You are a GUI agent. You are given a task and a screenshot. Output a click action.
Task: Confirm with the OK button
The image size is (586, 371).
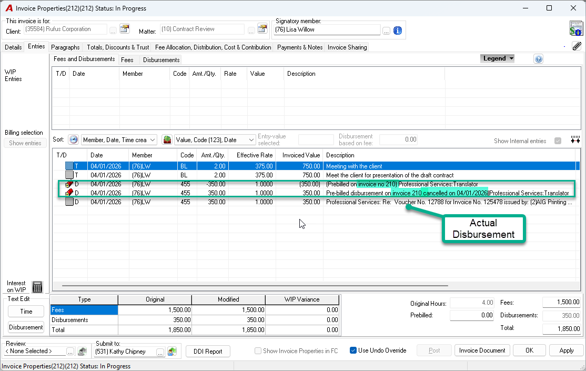(529, 350)
